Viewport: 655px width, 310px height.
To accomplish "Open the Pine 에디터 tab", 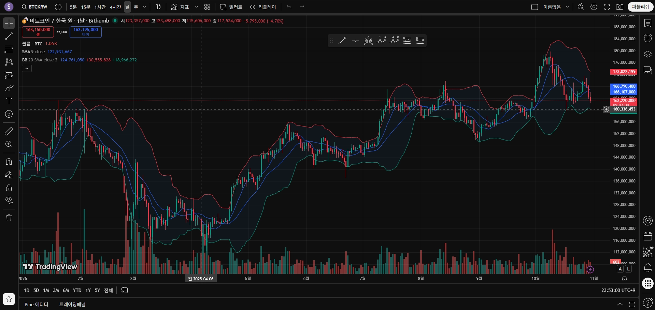I will point(36,304).
